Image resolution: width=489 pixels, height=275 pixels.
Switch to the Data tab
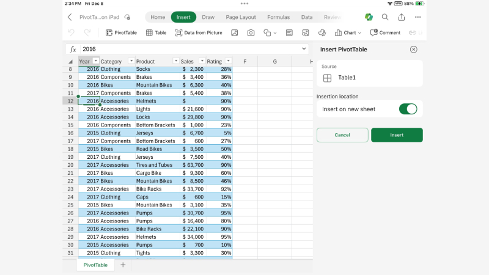point(307,17)
